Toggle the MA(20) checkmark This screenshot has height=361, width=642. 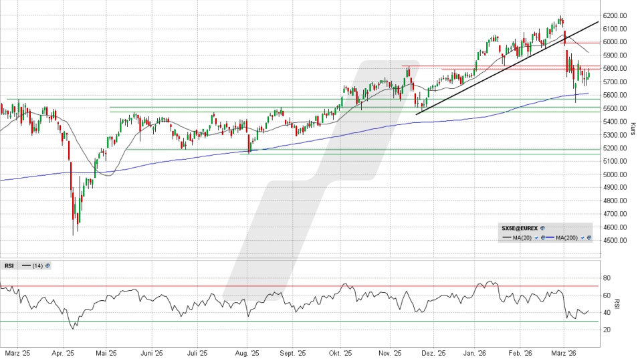(536, 238)
